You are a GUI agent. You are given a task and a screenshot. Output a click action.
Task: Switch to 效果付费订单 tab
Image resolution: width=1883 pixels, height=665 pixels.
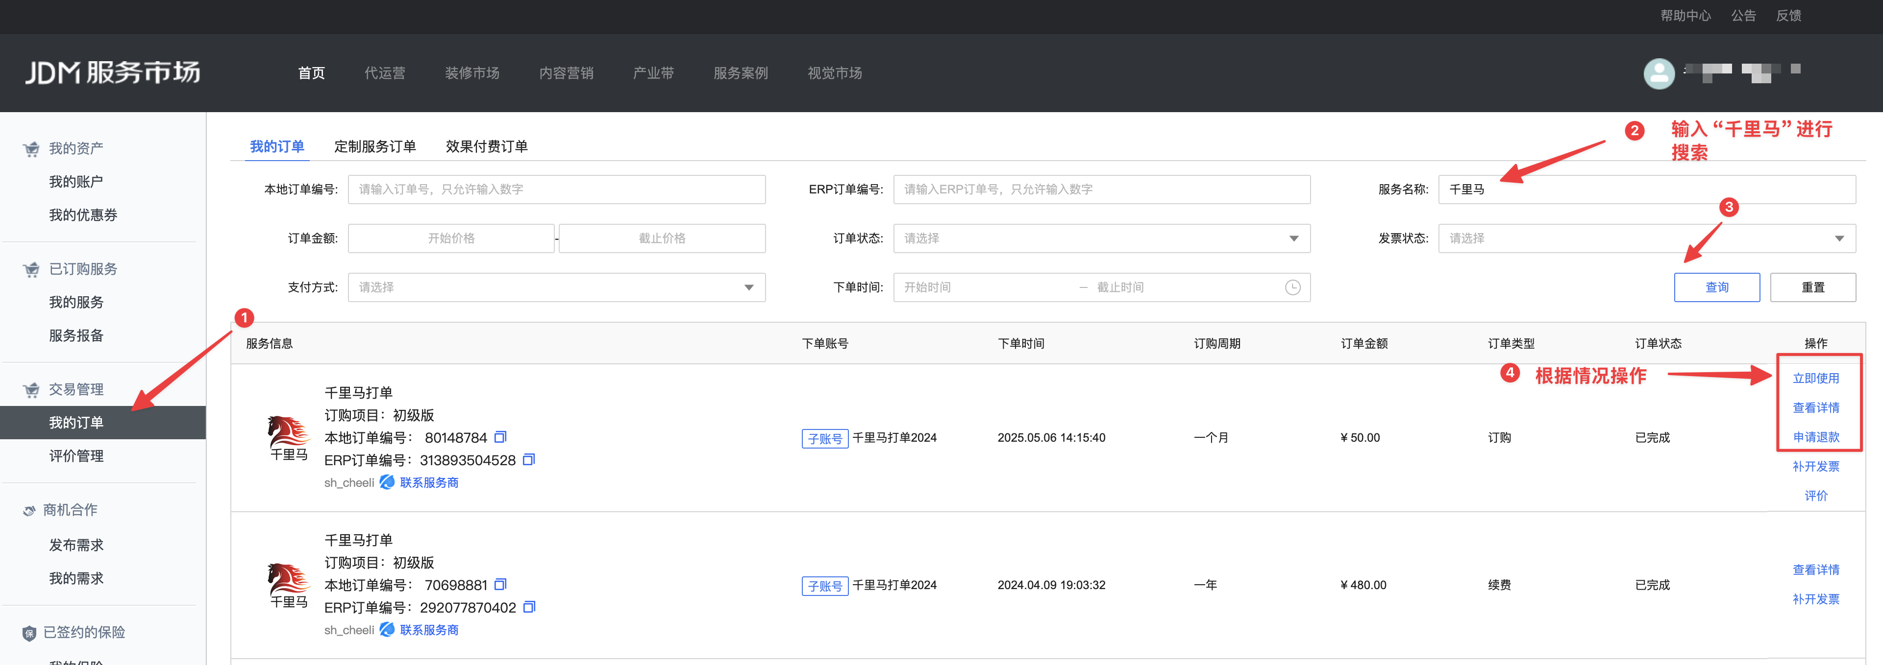(487, 146)
